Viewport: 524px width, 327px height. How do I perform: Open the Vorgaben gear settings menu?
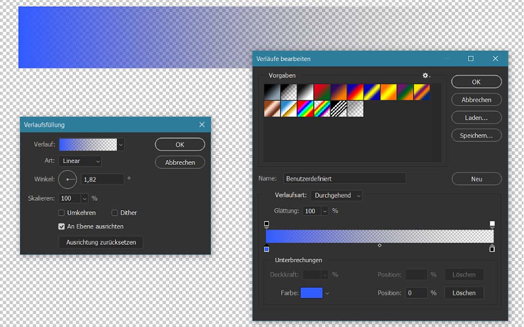[x=426, y=75]
